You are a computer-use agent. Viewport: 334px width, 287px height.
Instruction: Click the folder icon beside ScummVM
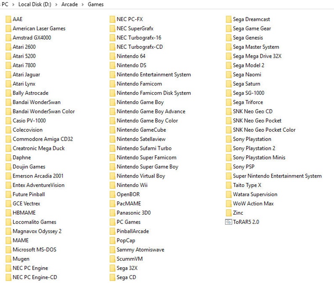pyautogui.click(x=112, y=259)
